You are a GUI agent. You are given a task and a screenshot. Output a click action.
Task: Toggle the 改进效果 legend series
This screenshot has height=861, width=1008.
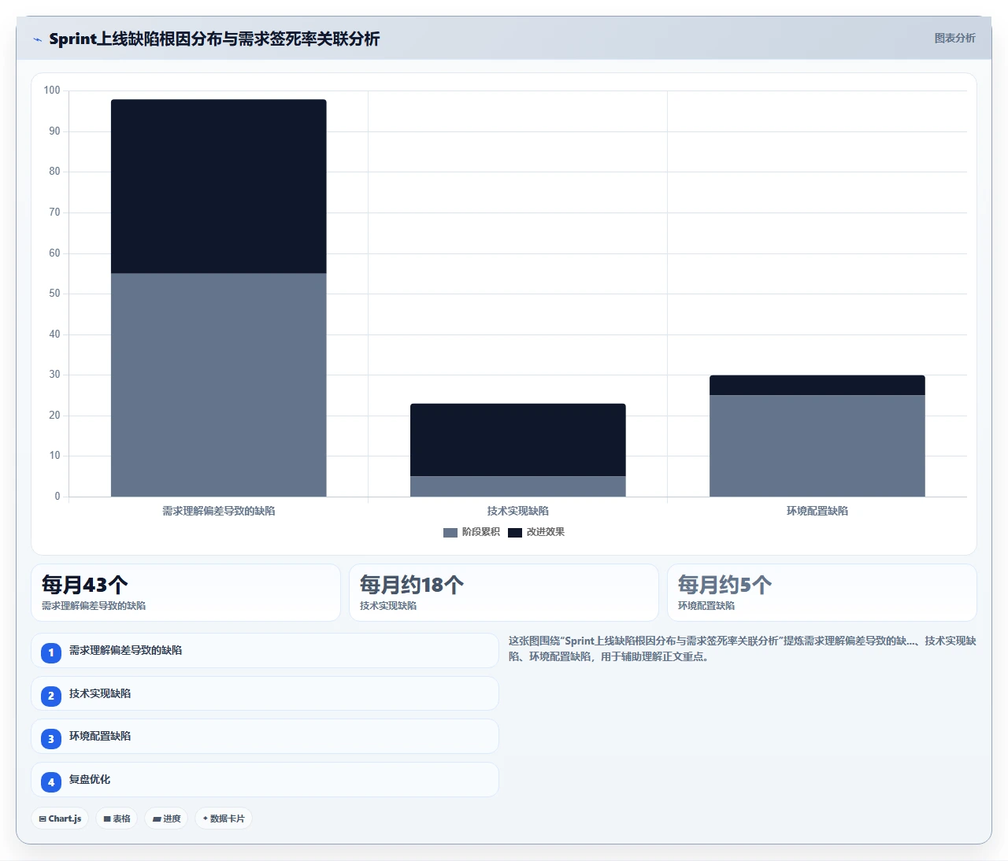tap(536, 533)
